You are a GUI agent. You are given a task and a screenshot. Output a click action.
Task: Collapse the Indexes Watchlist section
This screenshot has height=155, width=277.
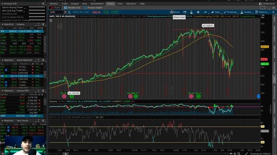click(3, 25)
